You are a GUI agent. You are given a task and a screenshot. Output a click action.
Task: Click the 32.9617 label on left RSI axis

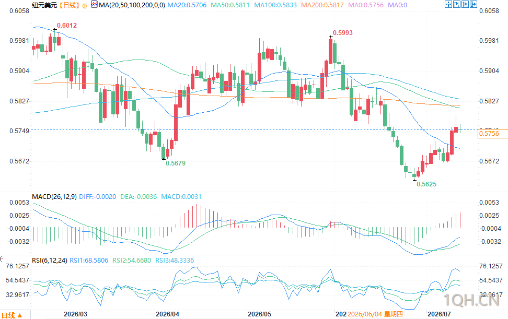pyautogui.click(x=17, y=295)
